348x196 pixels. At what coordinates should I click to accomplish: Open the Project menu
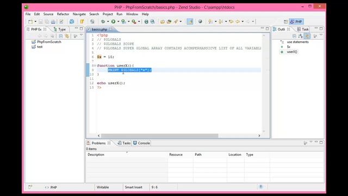click(108, 14)
